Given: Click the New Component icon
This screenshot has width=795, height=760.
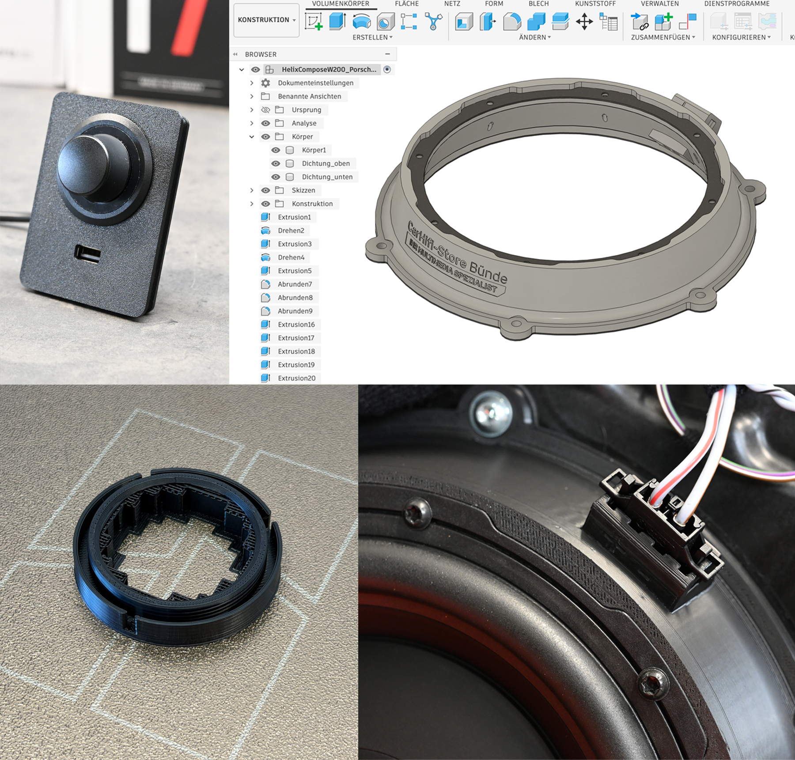Looking at the screenshot, I should click(x=663, y=22).
